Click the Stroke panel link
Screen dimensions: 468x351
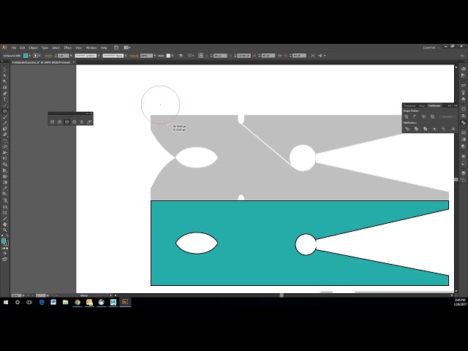coord(48,56)
